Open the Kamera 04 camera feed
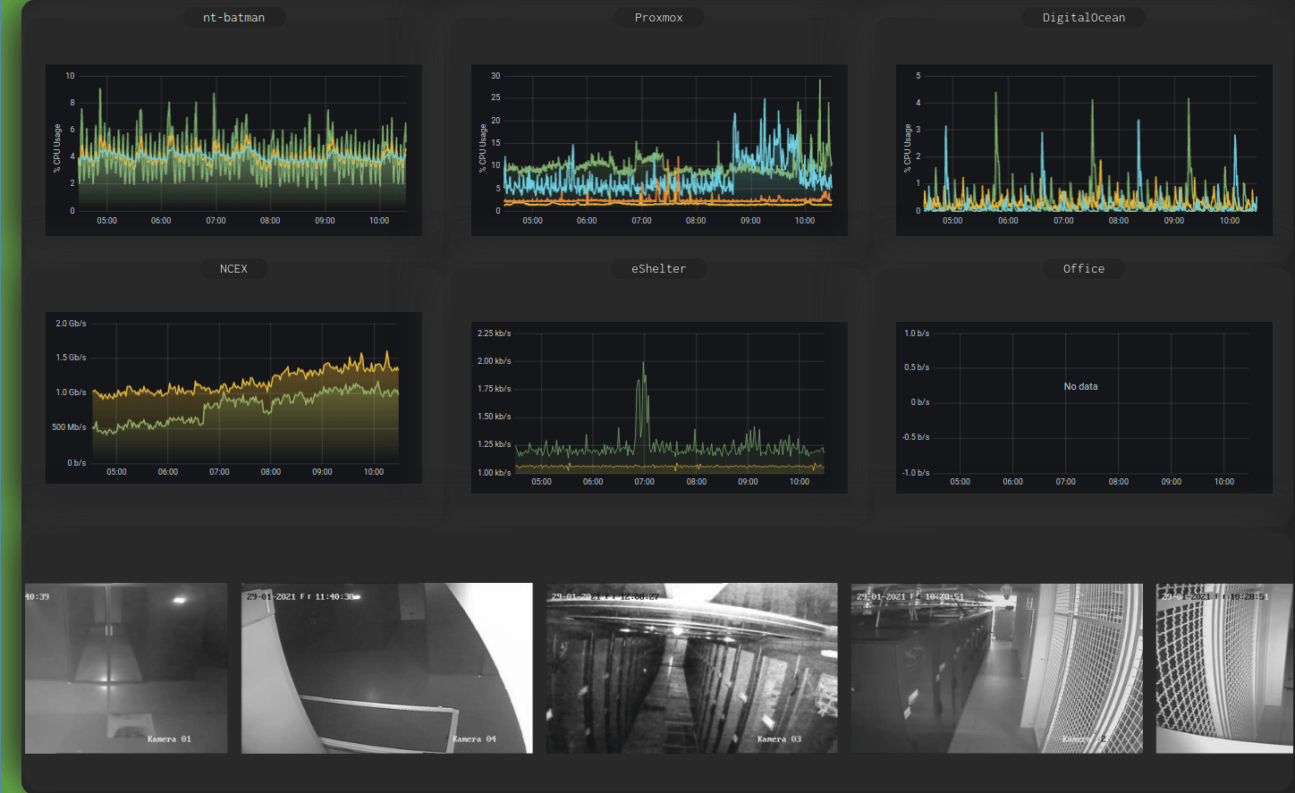This screenshot has width=1295, height=793. pos(385,668)
